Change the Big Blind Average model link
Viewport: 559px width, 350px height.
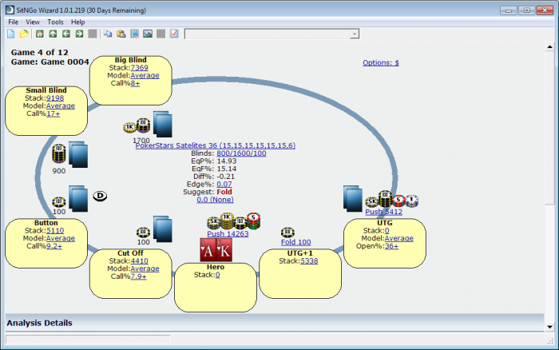pos(145,76)
